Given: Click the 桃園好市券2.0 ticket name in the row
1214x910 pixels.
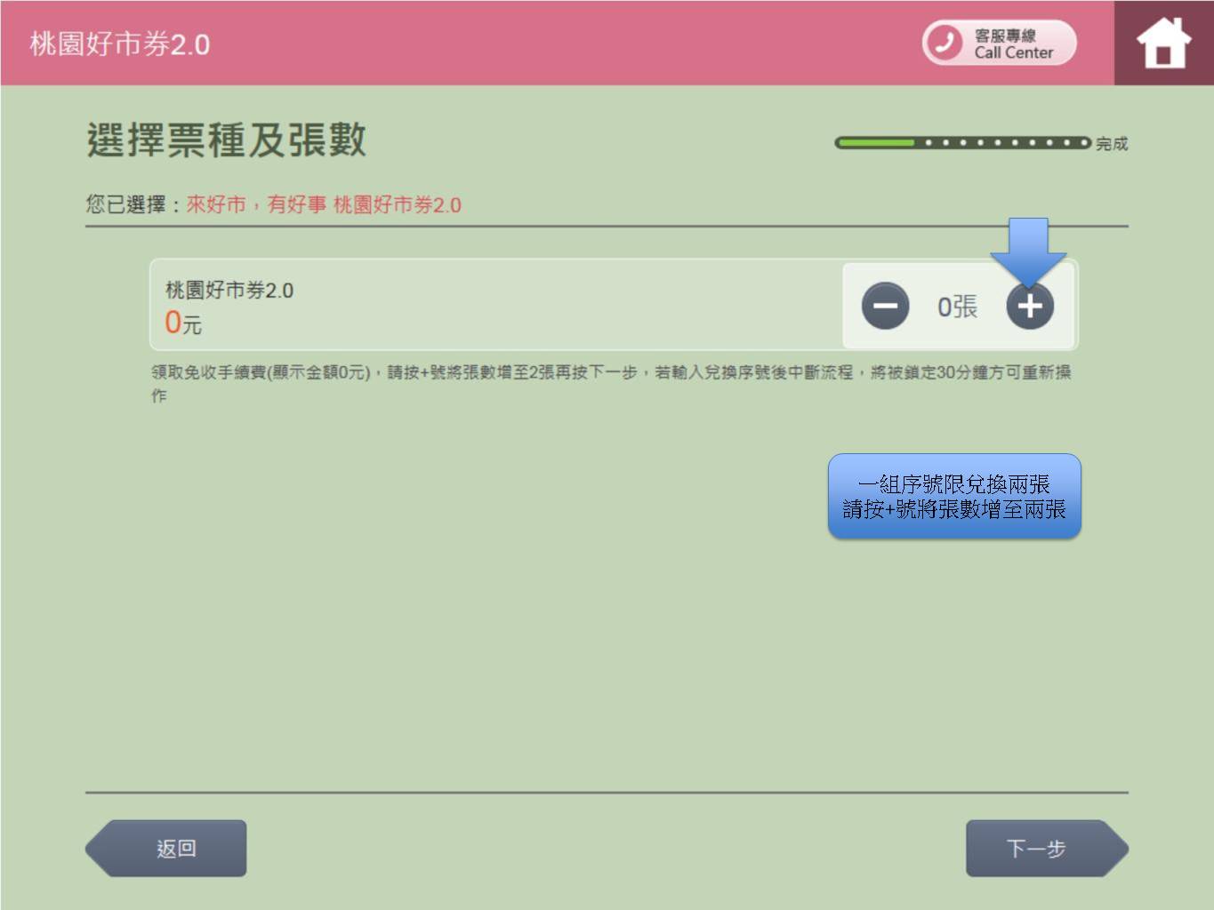Looking at the screenshot, I should pos(229,291).
